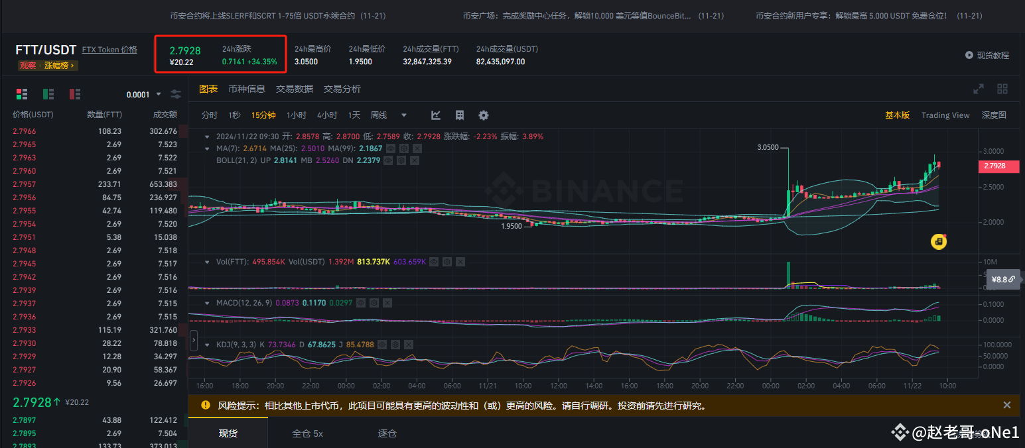Expand the side panel arrow at chart's left edge

click(x=194, y=341)
